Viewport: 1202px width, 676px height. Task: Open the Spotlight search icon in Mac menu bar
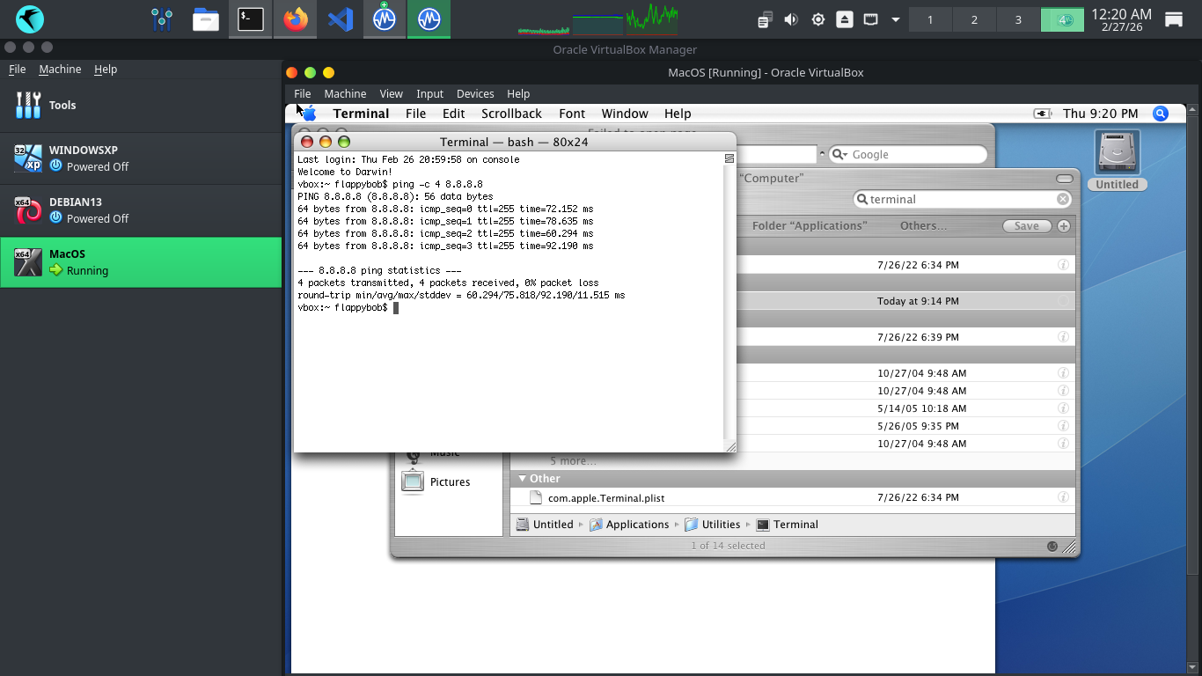click(x=1161, y=114)
